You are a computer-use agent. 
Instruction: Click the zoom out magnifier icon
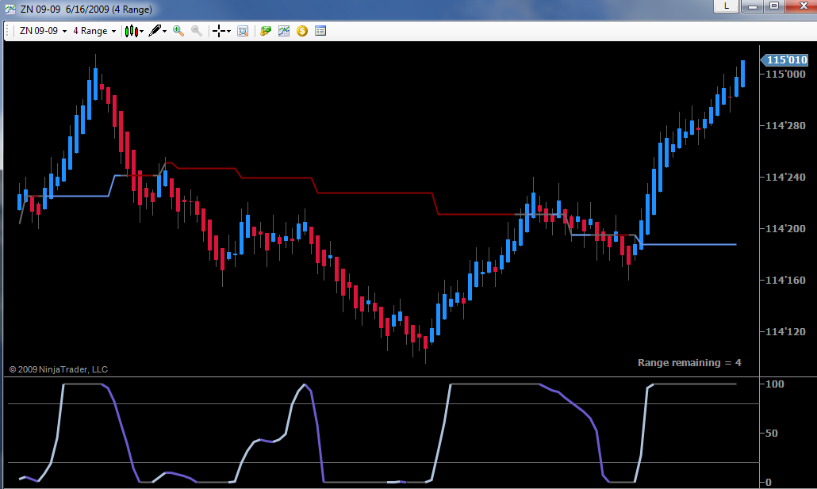[197, 31]
